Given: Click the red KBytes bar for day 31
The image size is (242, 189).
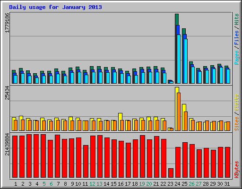Looking at the screenshot, I should [227, 163].
